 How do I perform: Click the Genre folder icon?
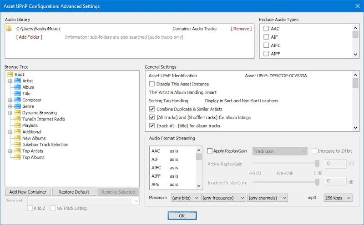coord(18,106)
